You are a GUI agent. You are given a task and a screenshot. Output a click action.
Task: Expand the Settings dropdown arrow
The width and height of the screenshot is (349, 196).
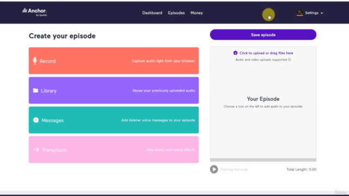click(322, 13)
